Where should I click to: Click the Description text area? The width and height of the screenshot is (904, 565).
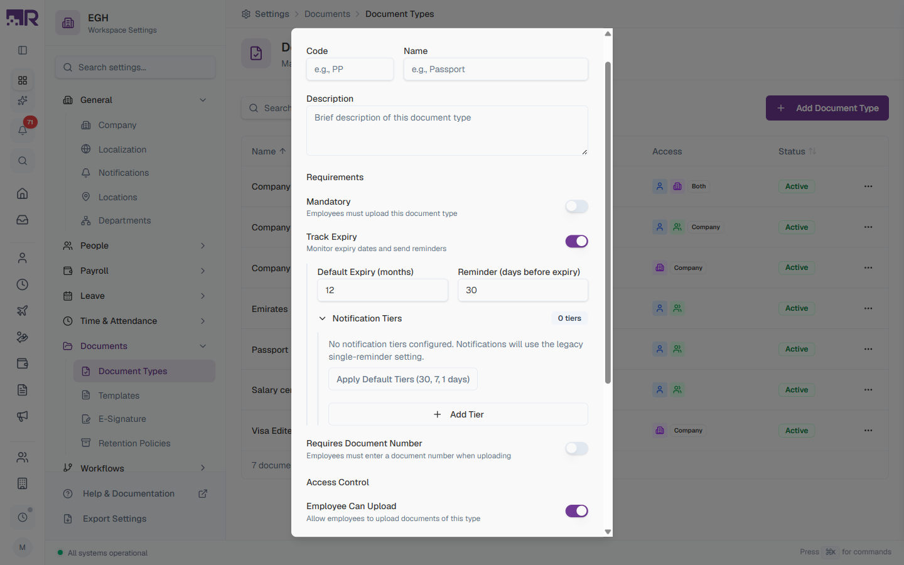[447, 131]
